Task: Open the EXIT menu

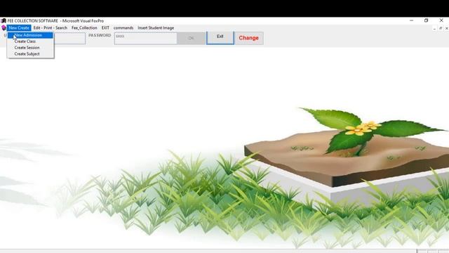Action: click(x=105, y=28)
